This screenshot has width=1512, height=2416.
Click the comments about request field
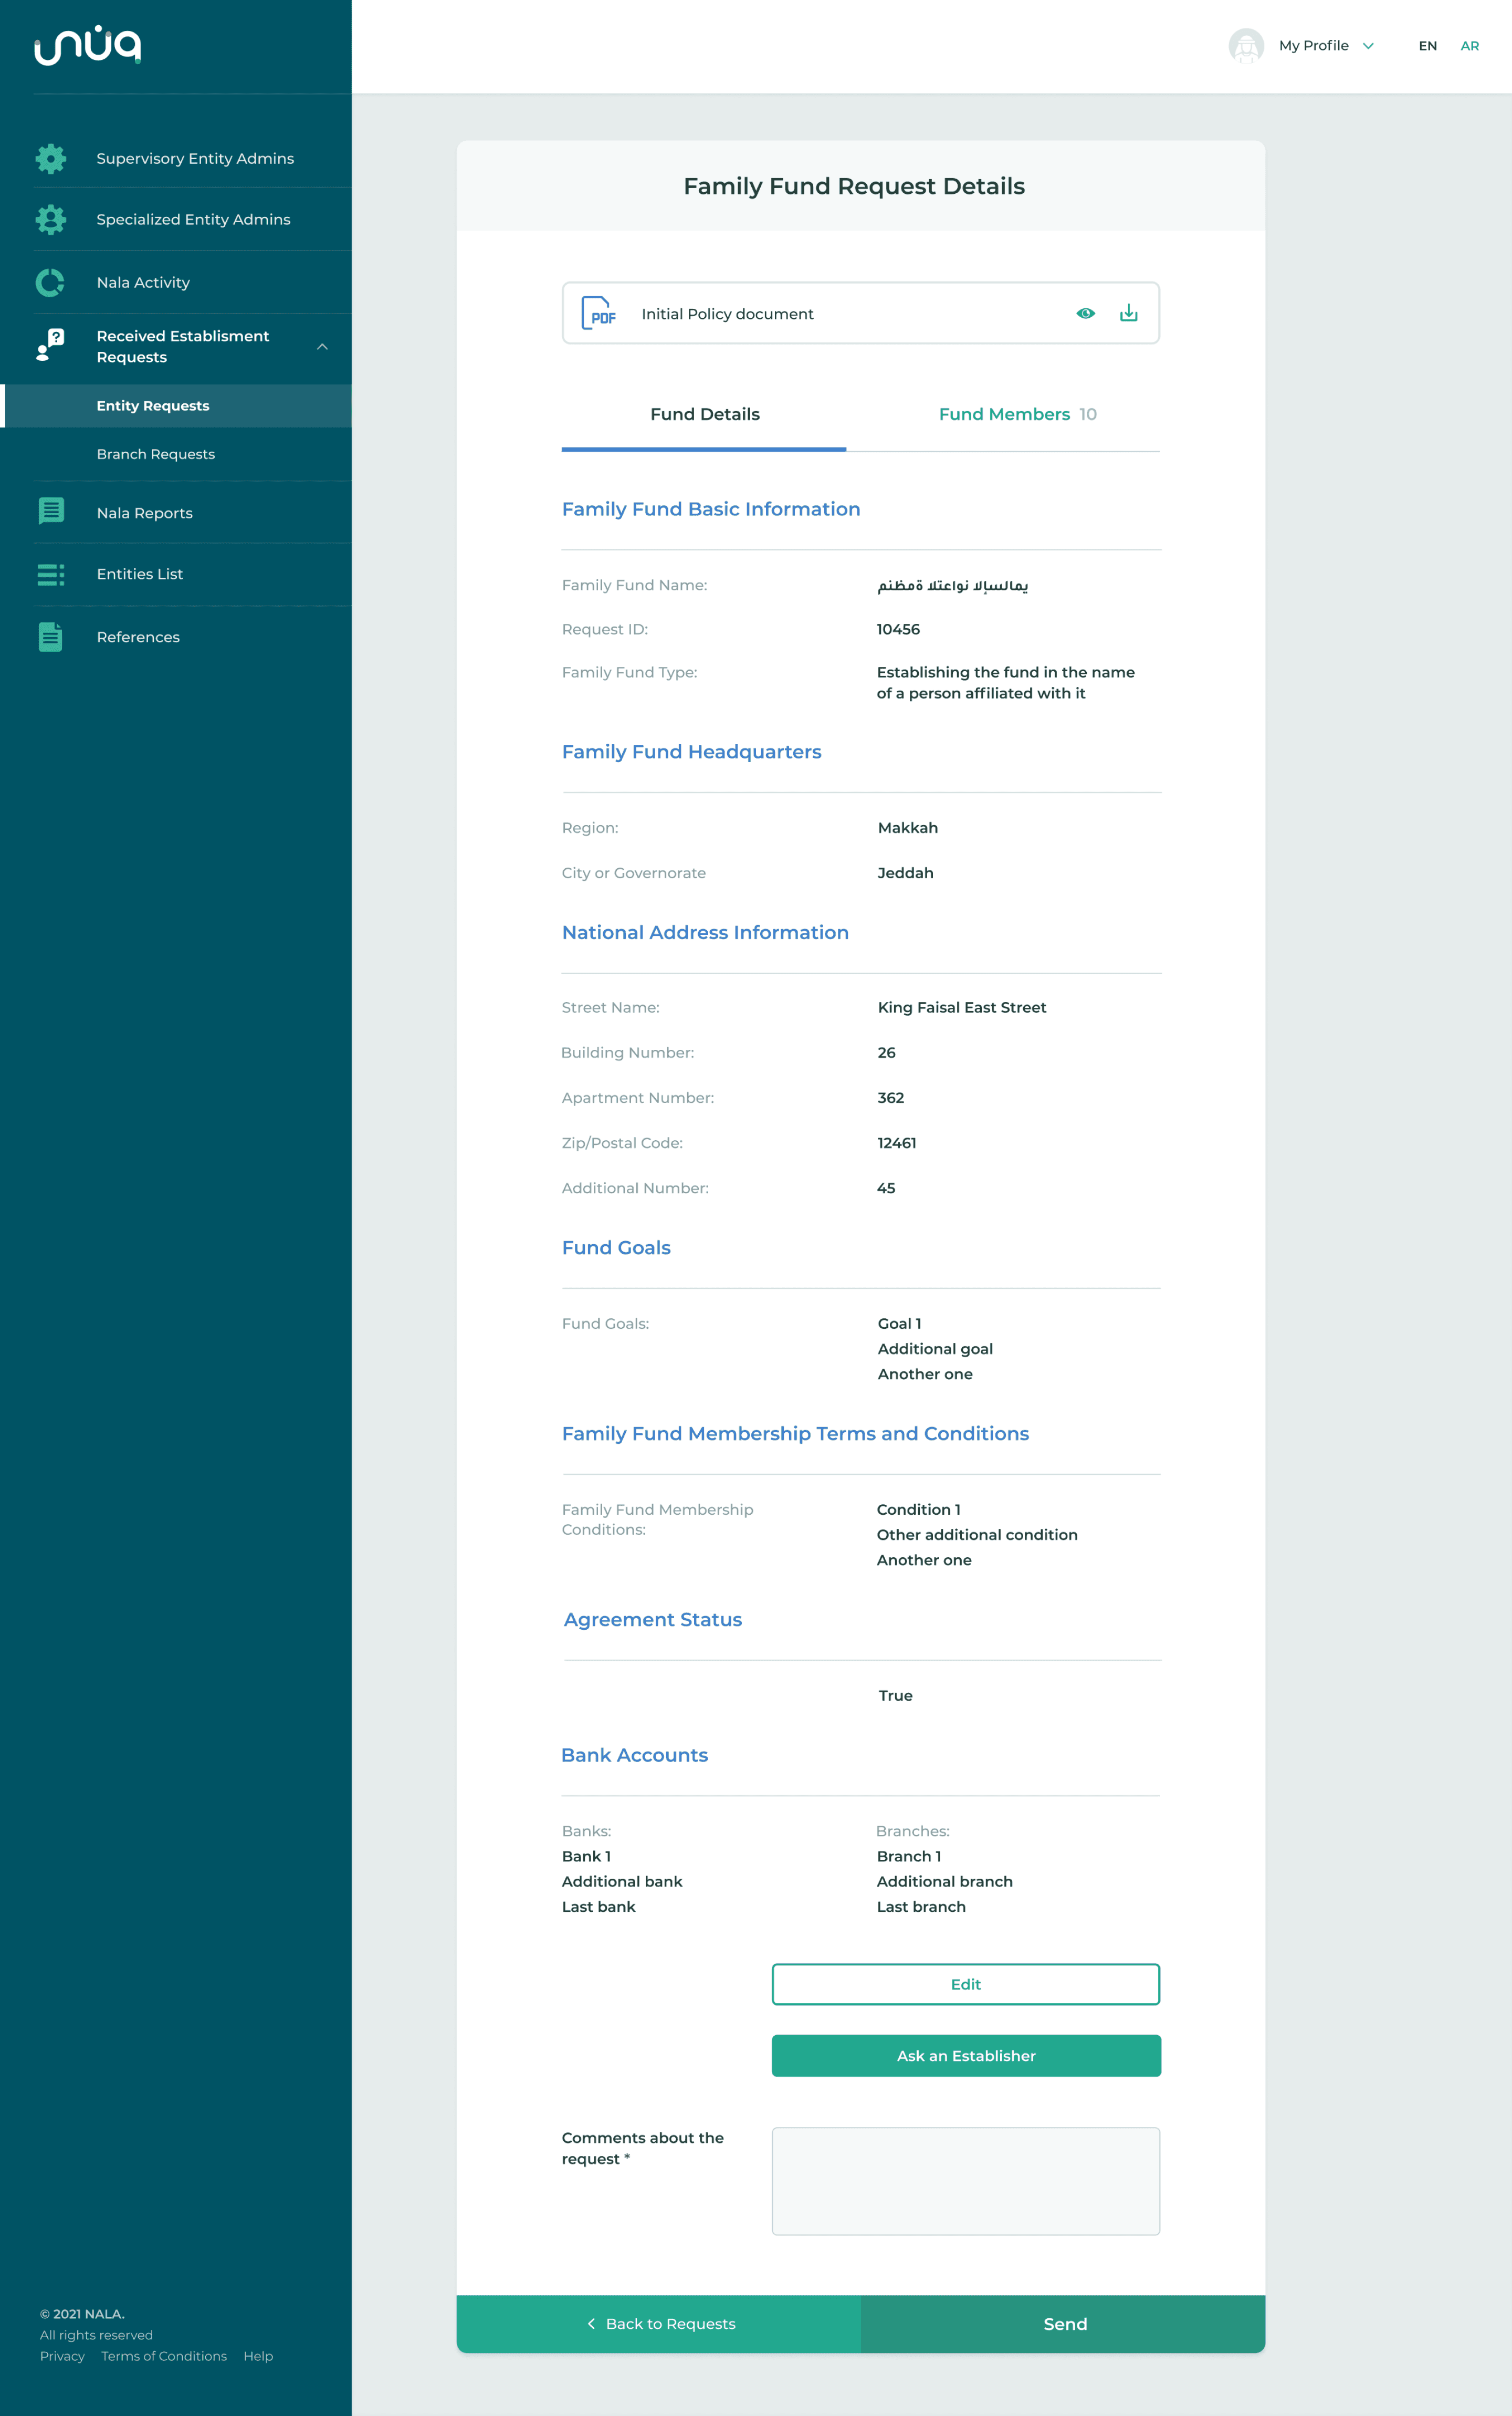965,2180
